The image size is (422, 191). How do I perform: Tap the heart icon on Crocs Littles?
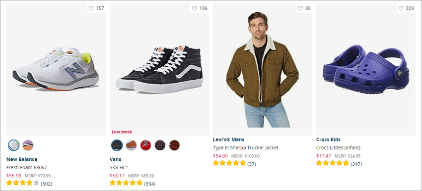click(401, 8)
